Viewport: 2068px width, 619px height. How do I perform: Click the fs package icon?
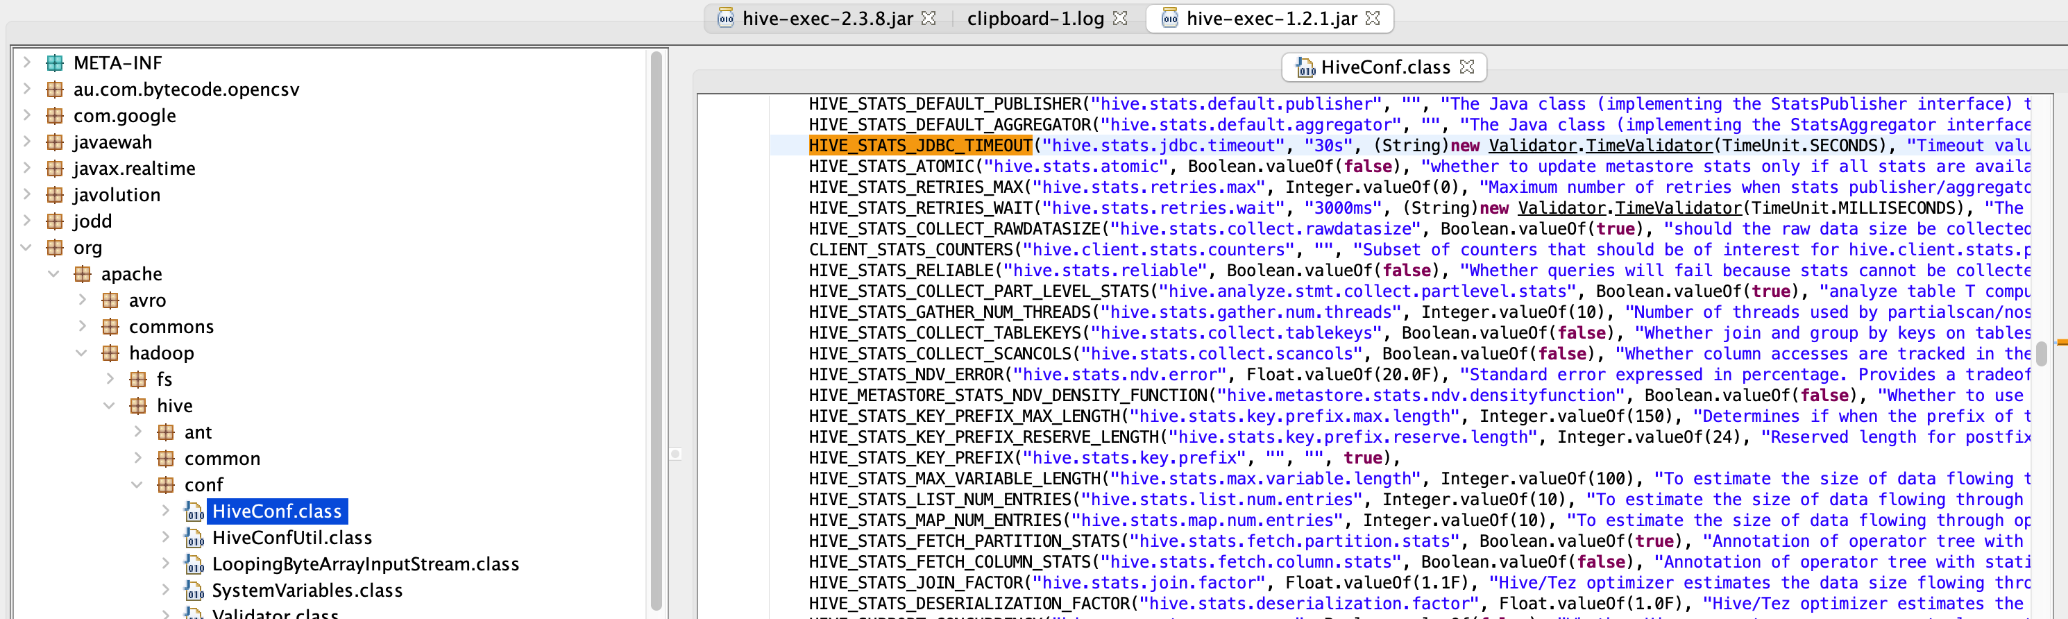(x=138, y=379)
